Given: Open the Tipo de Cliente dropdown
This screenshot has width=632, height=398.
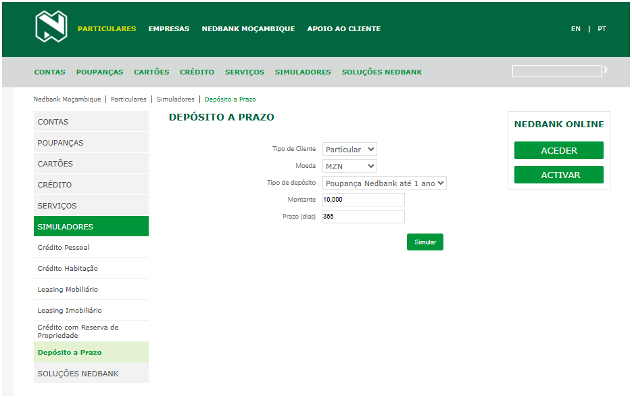Looking at the screenshot, I should pos(349,150).
